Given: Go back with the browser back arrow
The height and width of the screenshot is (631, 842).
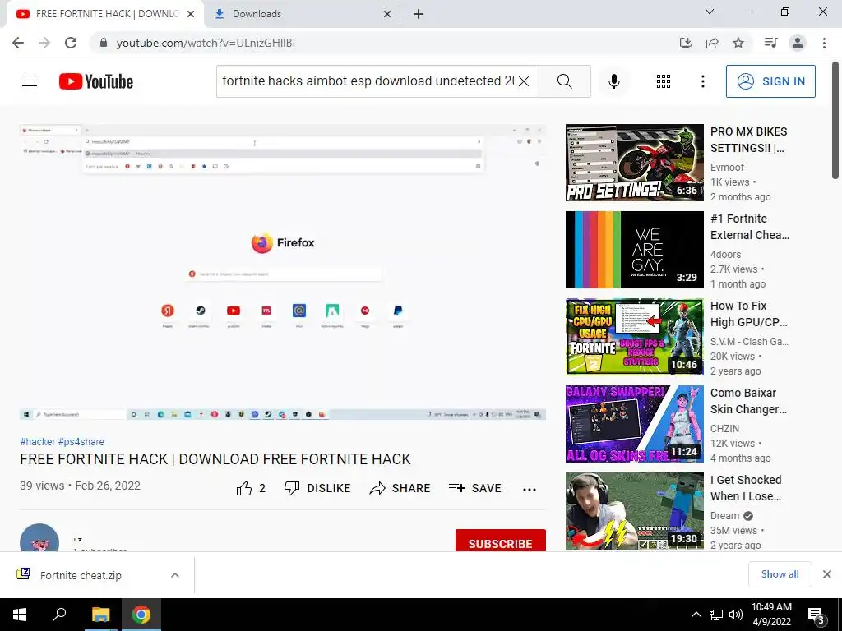Looking at the screenshot, I should pos(18,43).
